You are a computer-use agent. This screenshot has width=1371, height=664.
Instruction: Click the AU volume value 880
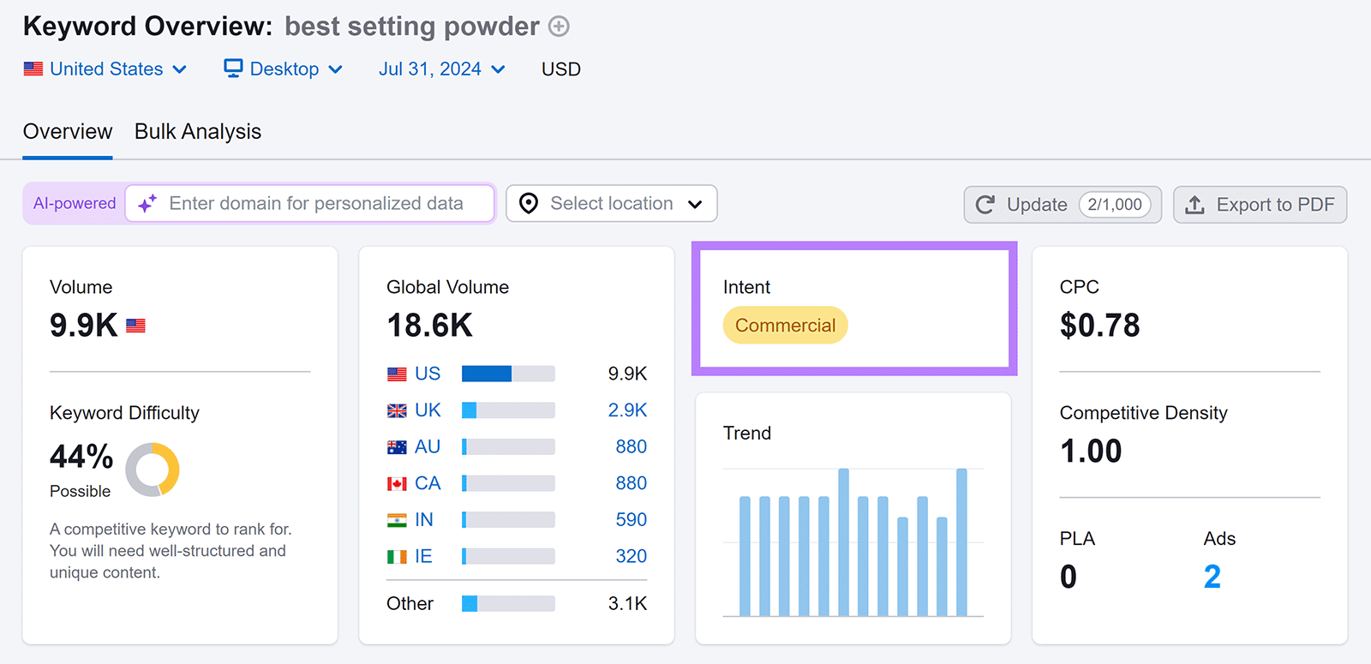tap(632, 446)
